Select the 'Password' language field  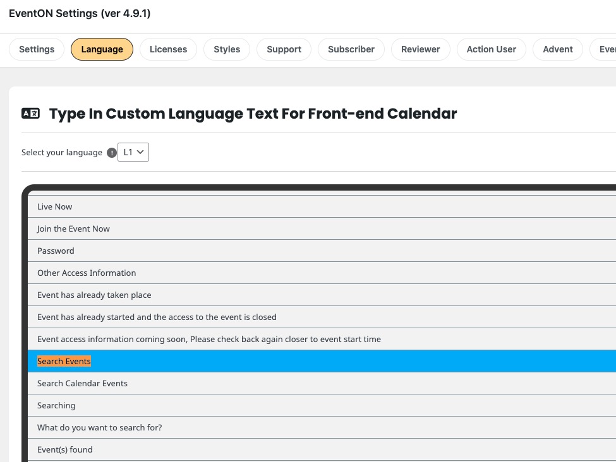[x=322, y=251]
